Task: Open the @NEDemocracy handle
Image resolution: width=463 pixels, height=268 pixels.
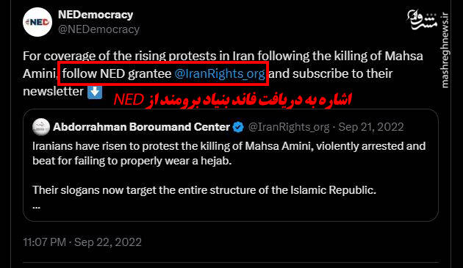Action: click(98, 29)
